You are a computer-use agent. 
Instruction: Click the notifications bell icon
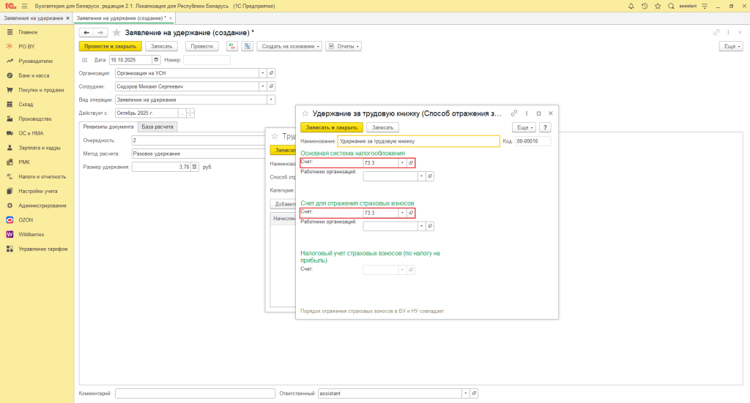pos(631,6)
